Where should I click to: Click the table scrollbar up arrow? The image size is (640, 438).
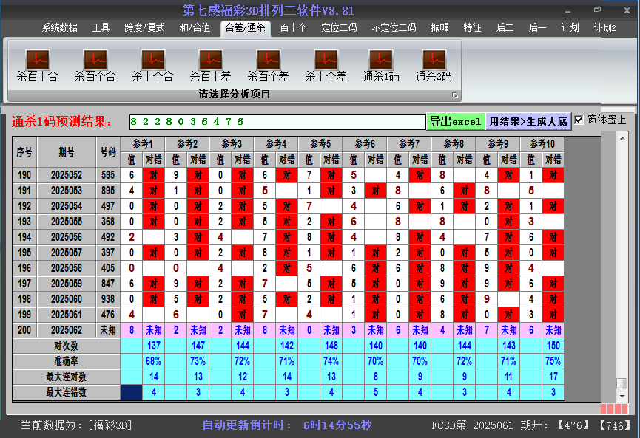(x=622, y=139)
